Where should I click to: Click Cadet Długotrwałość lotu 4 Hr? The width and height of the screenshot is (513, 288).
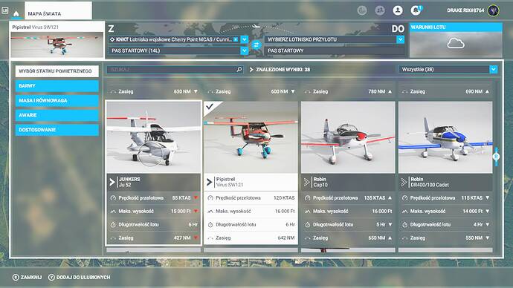pyautogui.click(x=445, y=225)
